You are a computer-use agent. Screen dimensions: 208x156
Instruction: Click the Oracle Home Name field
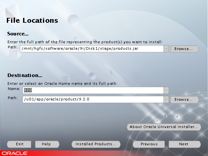[x=93, y=90]
